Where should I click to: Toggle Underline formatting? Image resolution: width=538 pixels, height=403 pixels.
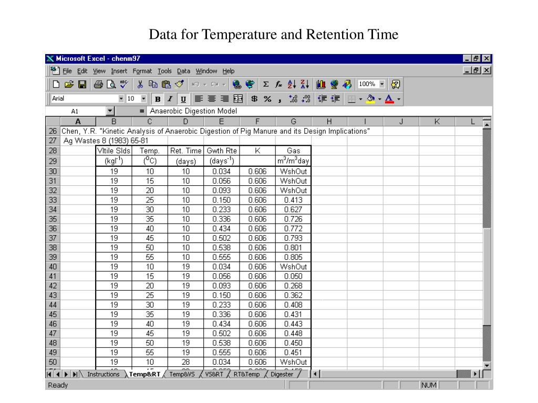[183, 99]
